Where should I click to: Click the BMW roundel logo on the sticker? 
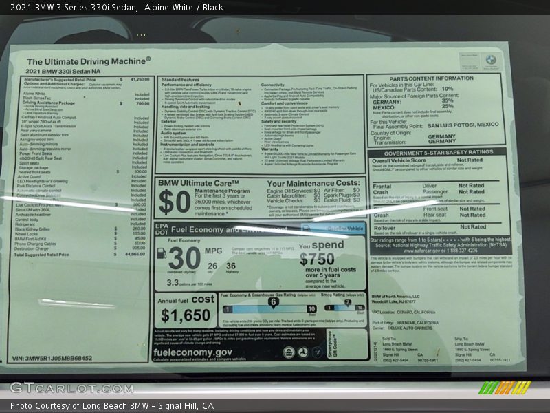491,60
